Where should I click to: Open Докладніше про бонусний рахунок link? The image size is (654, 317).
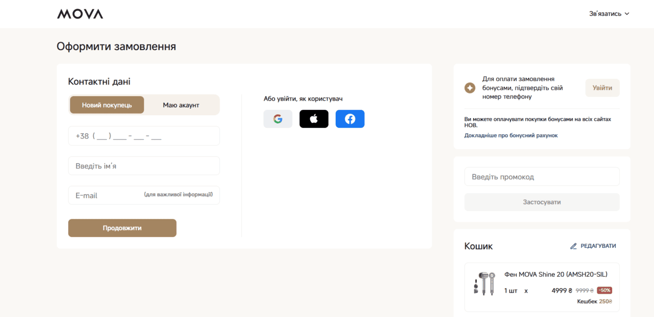(511, 135)
